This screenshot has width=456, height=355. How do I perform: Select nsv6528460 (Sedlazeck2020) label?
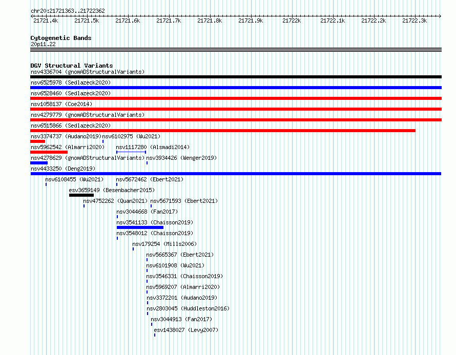pyautogui.click(x=71, y=93)
